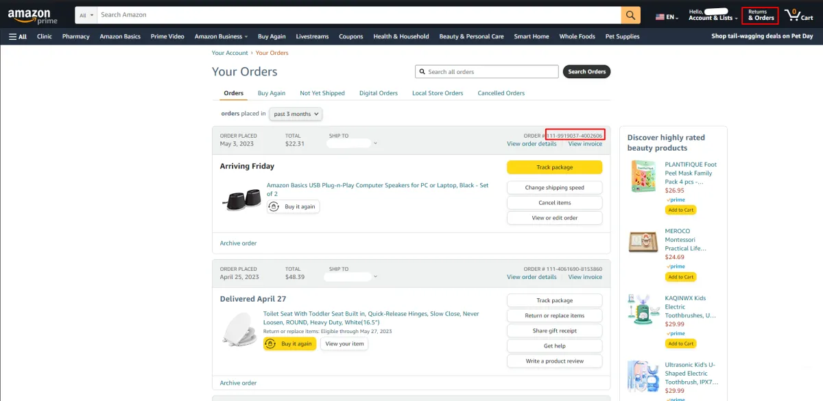Open Beauty & Personal Care nav link
The height and width of the screenshot is (401, 823).
click(x=471, y=36)
